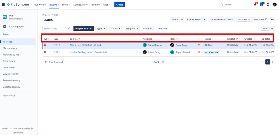Click the Jira Software logo
This screenshot has width=279, height=135.
point(18,5)
